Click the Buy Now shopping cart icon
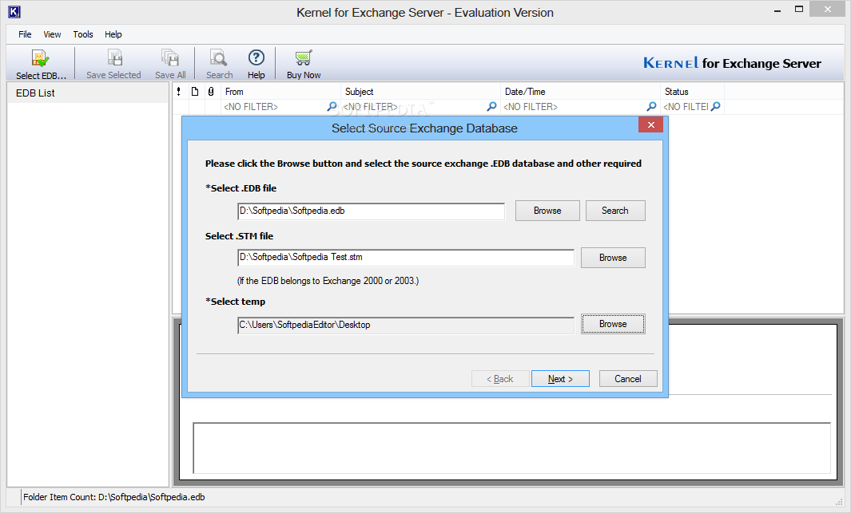Image resolution: width=851 pixels, height=513 pixels. pyautogui.click(x=304, y=57)
